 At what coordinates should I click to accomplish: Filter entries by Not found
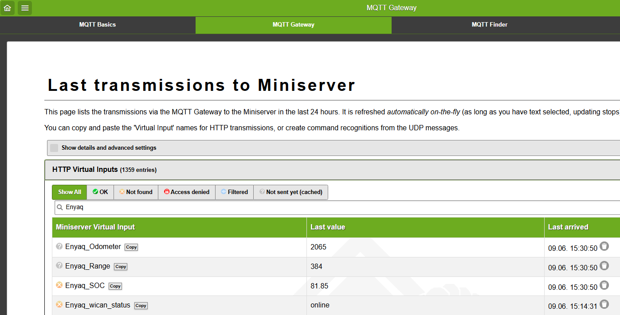tap(136, 192)
